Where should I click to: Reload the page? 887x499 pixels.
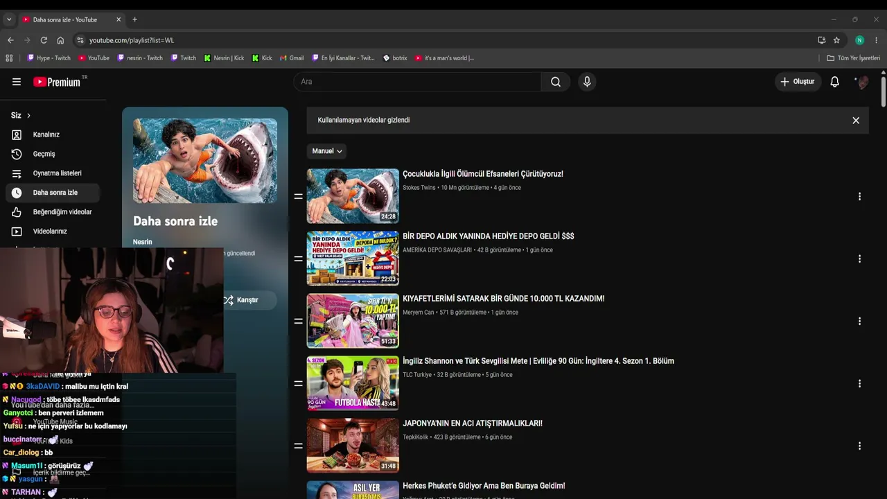coord(44,40)
